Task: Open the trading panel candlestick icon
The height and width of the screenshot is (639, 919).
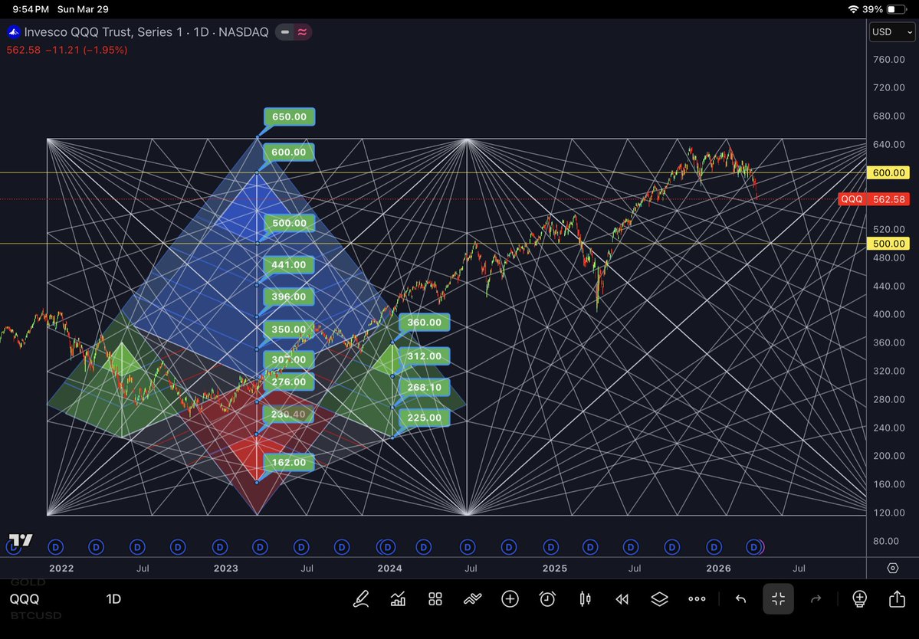Action: click(x=585, y=599)
